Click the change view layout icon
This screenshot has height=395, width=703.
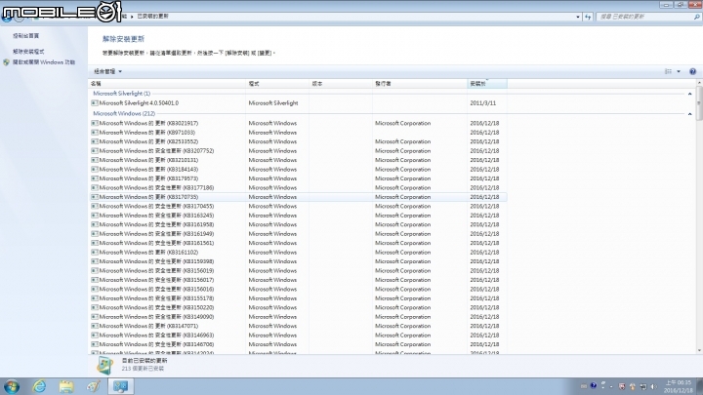pyautogui.click(x=668, y=71)
